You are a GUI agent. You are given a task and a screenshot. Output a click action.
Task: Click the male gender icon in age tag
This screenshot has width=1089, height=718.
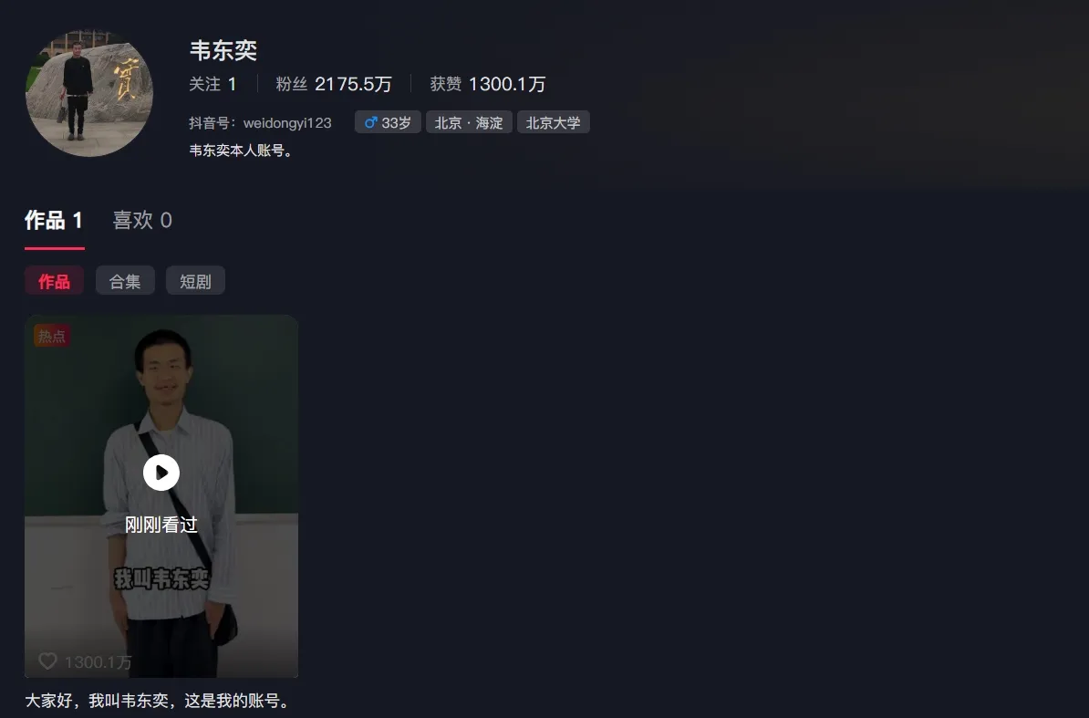[371, 123]
